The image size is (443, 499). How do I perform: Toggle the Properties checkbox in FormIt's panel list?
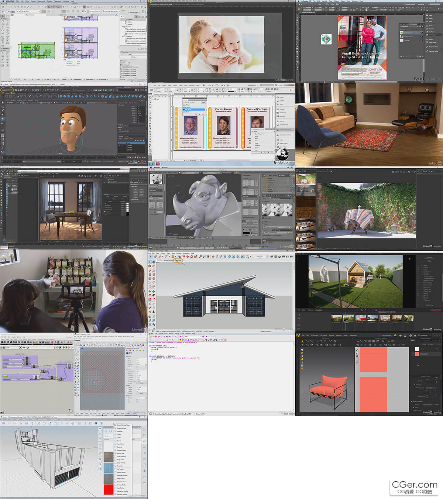116,466
